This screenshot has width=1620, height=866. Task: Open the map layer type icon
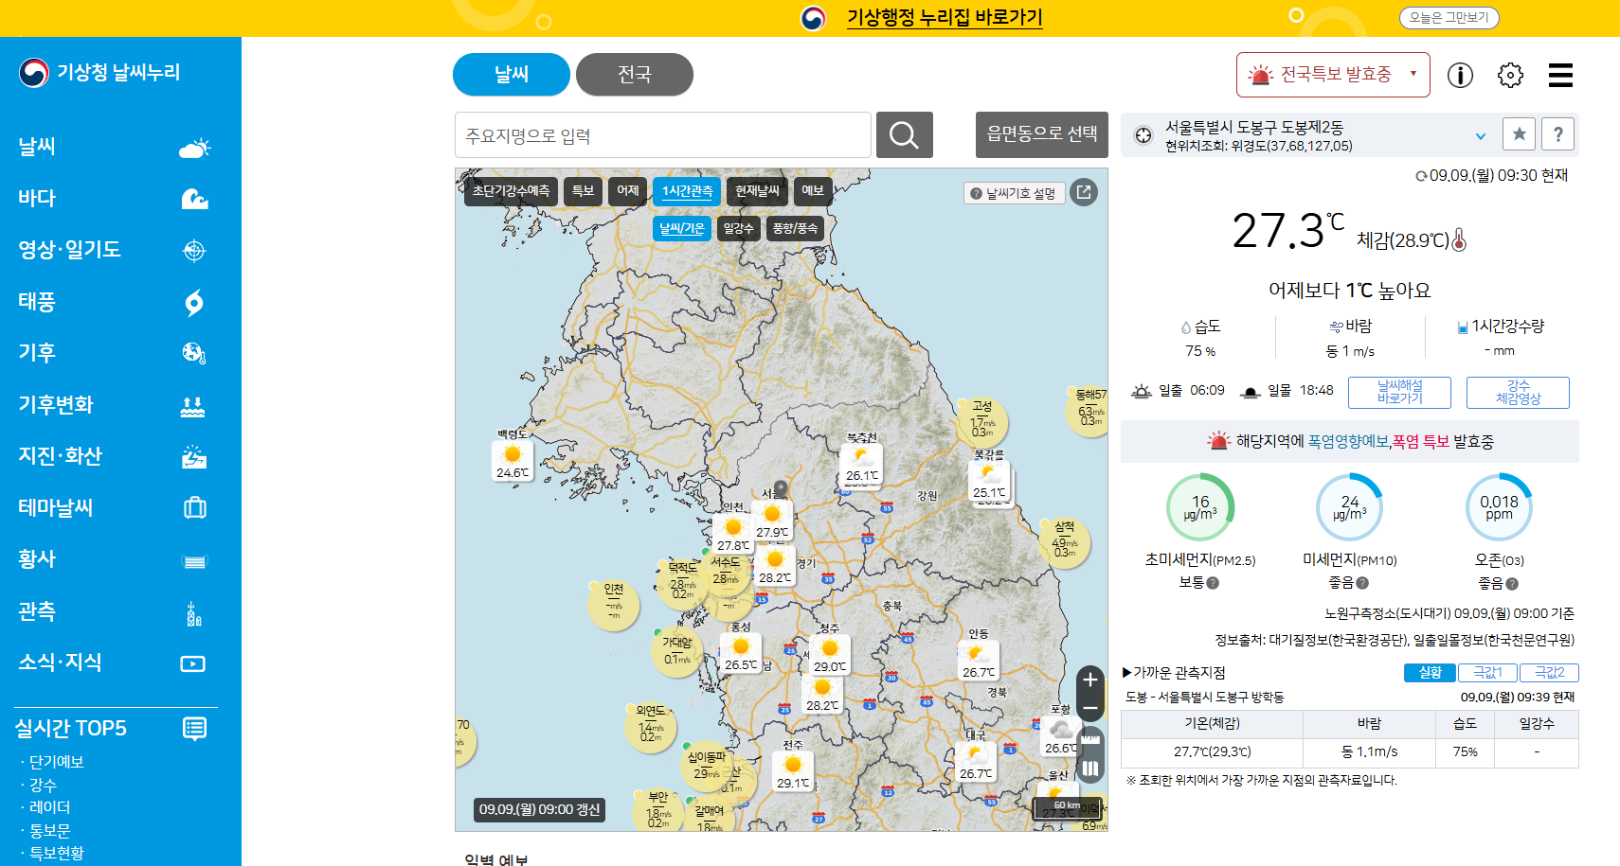pyautogui.click(x=1090, y=769)
